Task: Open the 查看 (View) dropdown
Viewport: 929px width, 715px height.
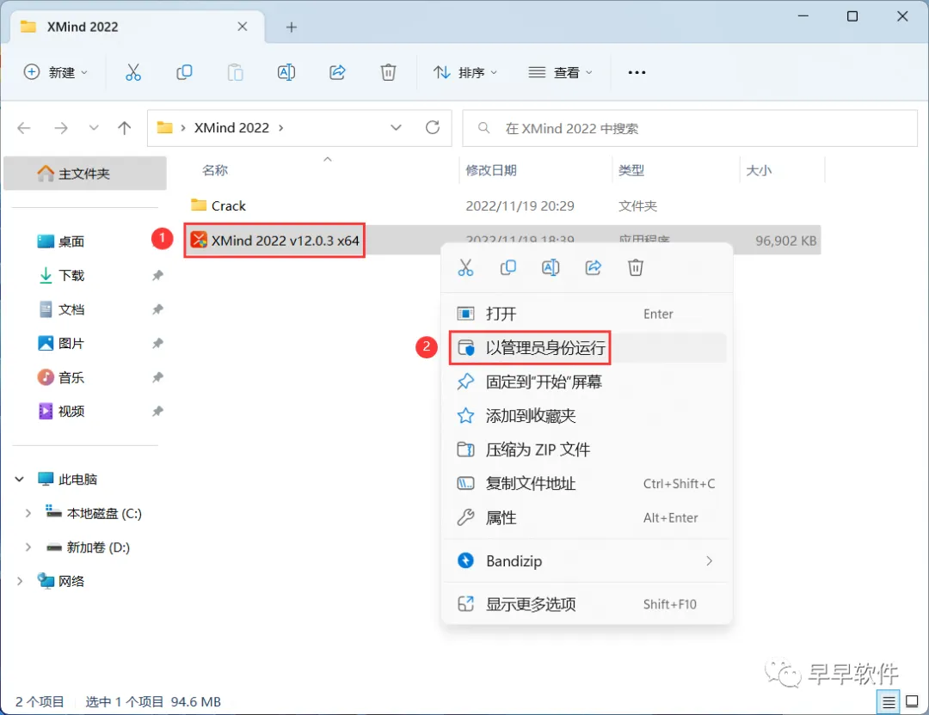Action: pyautogui.click(x=560, y=72)
